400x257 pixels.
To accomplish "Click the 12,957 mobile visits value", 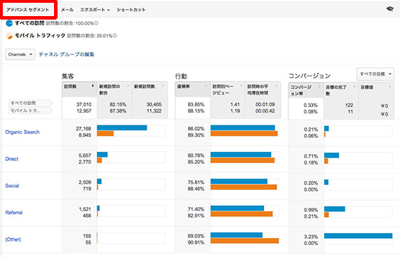I will click(x=84, y=111).
